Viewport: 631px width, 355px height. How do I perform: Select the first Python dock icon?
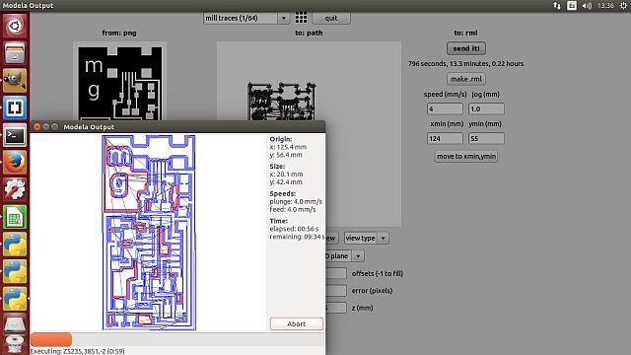pos(15,245)
